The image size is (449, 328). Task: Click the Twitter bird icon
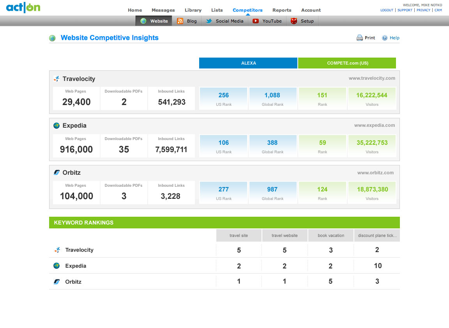pos(209,21)
